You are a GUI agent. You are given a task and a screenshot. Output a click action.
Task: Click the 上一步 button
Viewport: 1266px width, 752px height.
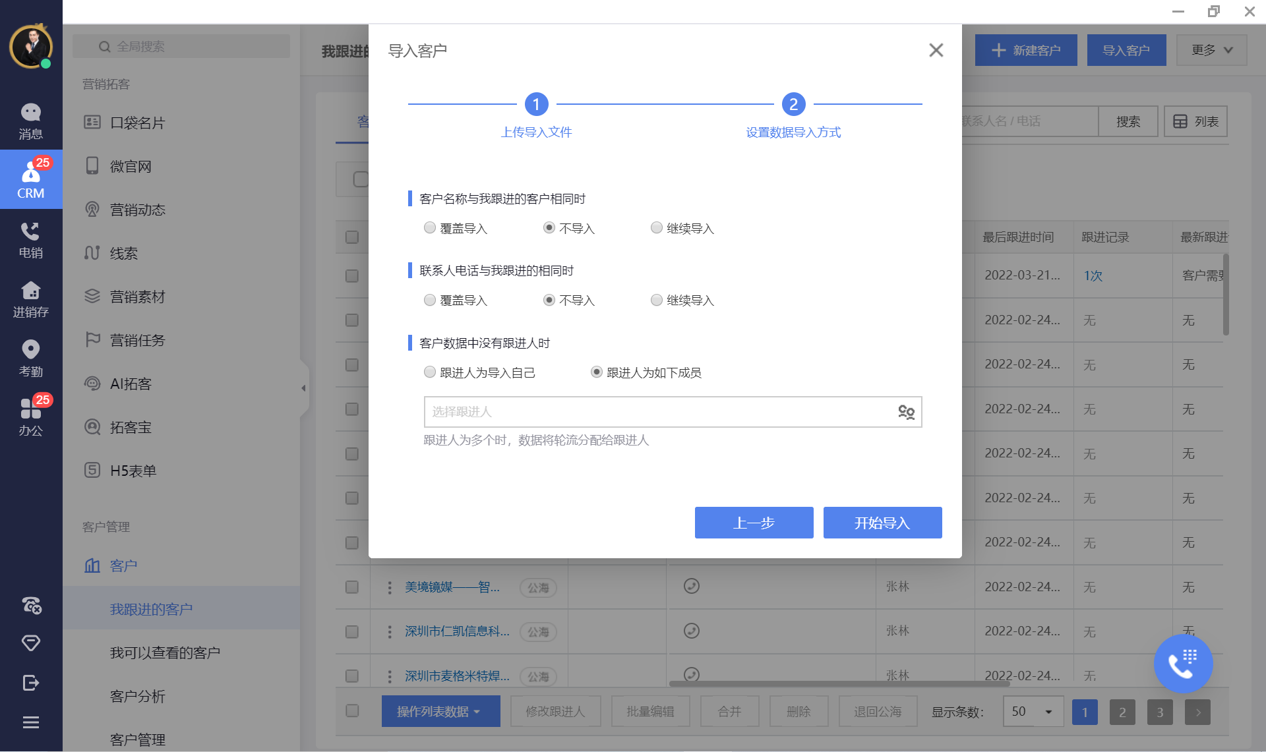(754, 523)
